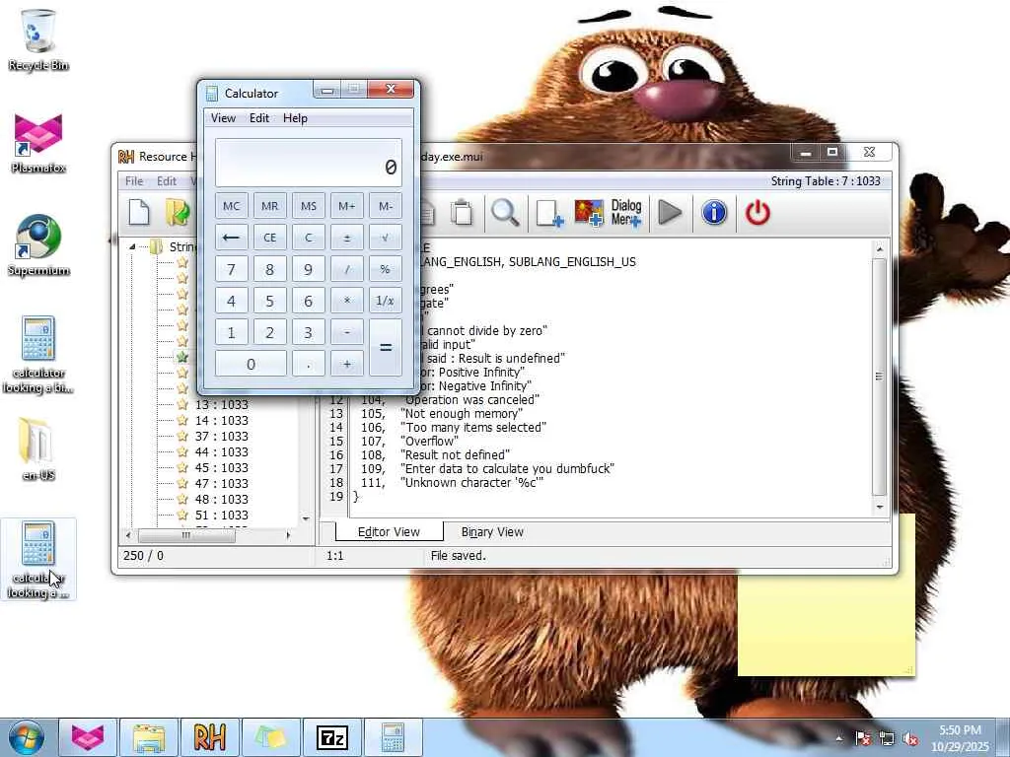Viewport: 1010px width, 757px height.
Task: Click the backspace arrow calculator button
Action: coord(231,238)
